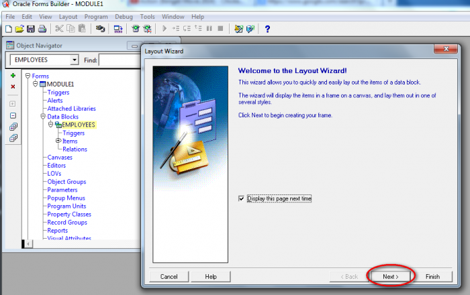Screen dimensions: 470x295
Task: Click the Cancel button in Layout Wizard
Action: pos(169,277)
